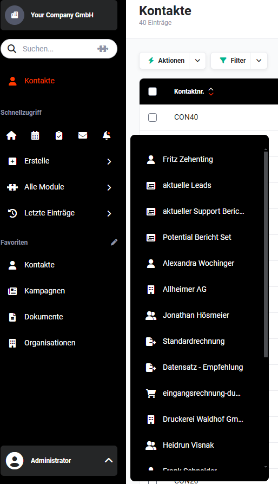Click the scrollbar up arrow in recent list
Image resolution: width=278 pixels, height=484 pixels.
(266, 149)
